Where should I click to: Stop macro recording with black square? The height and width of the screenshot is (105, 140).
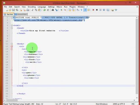click(97, 10)
